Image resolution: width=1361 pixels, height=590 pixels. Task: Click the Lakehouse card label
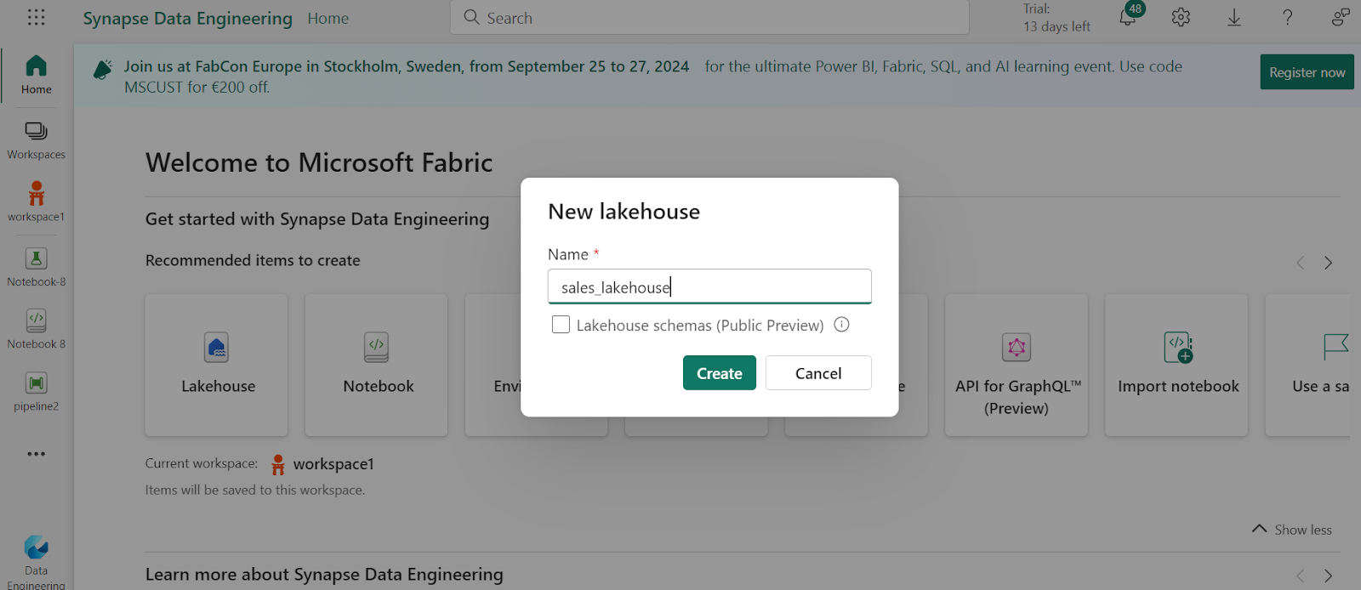[x=218, y=386]
